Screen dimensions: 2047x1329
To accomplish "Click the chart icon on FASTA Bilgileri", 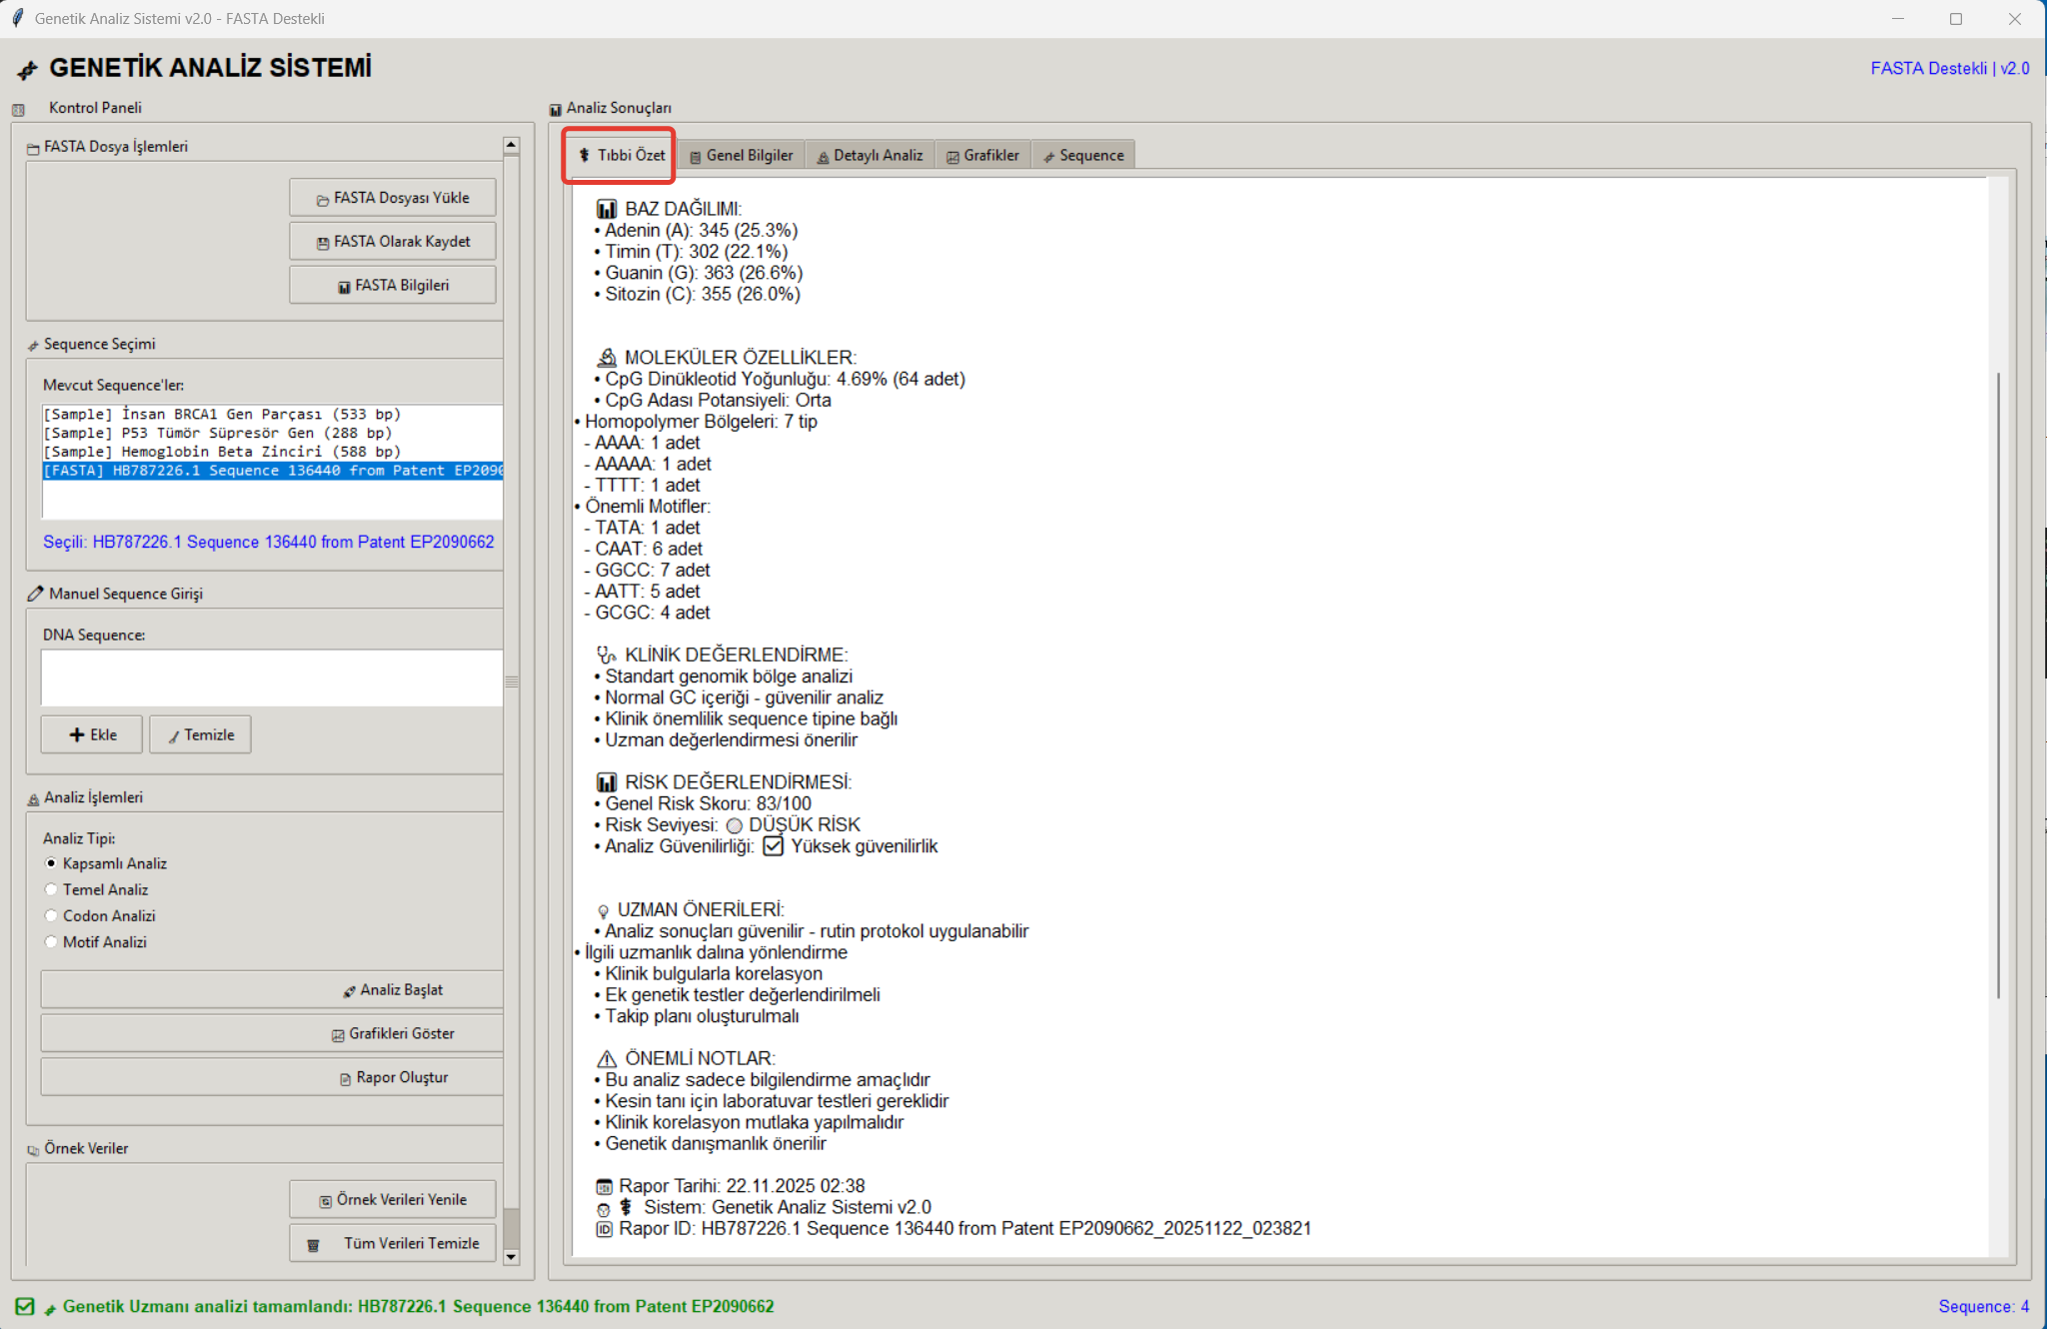I will [344, 287].
